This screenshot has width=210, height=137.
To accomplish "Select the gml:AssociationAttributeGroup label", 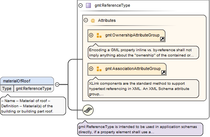I will pyautogui.click(x=133, y=69).
